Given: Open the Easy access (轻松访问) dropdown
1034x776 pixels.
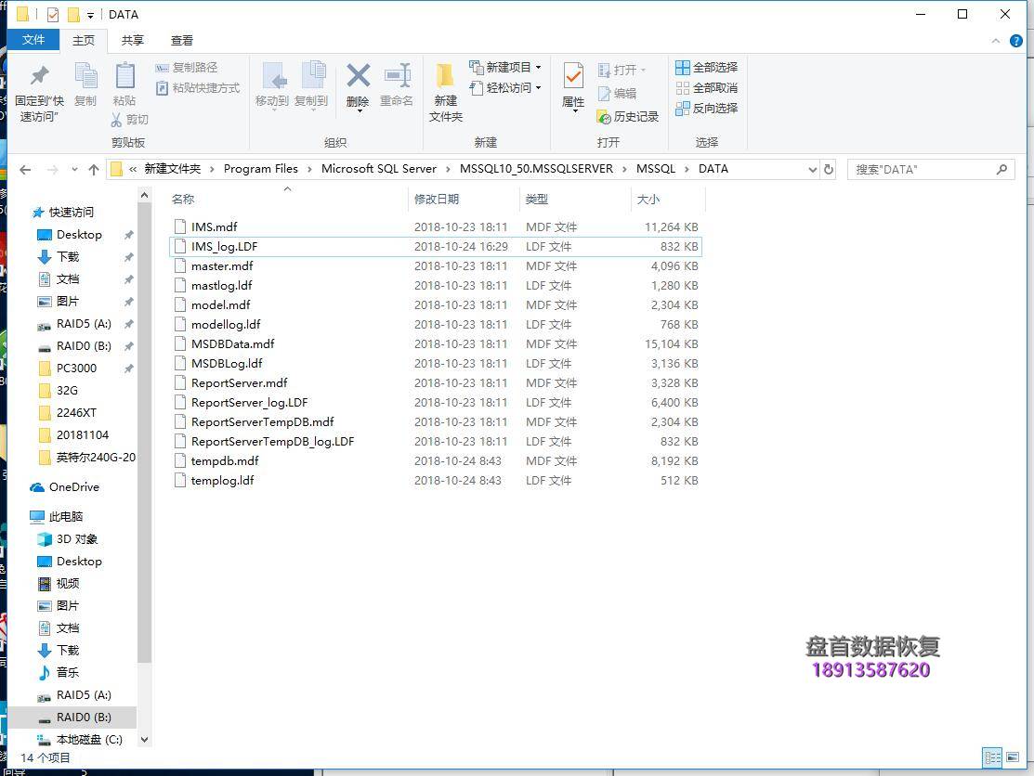Looking at the screenshot, I should [505, 87].
